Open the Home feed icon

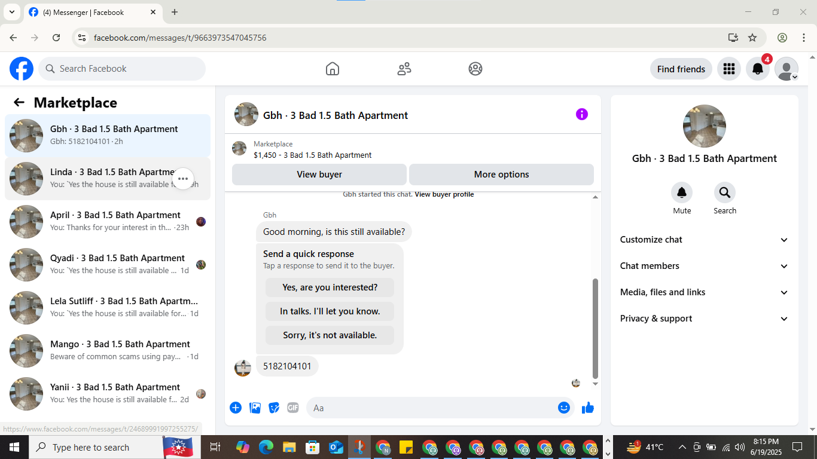pyautogui.click(x=333, y=69)
